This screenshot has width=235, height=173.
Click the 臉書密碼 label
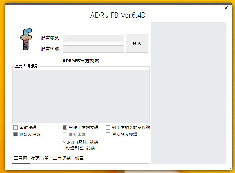click(50, 49)
